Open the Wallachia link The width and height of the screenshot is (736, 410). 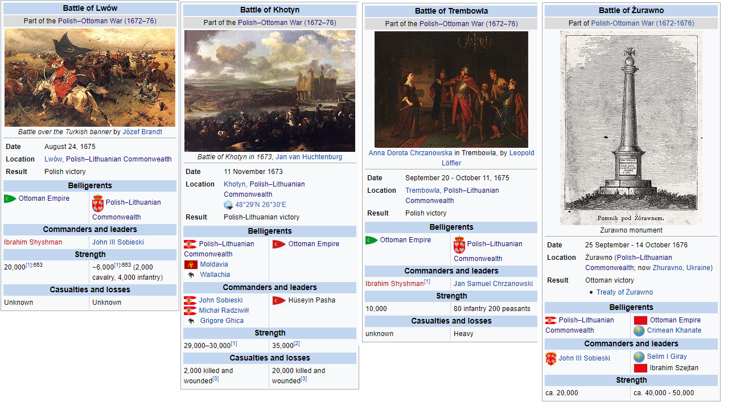(215, 275)
